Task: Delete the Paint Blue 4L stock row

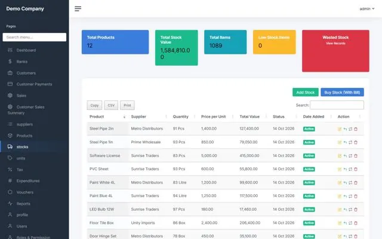Action: point(356,196)
